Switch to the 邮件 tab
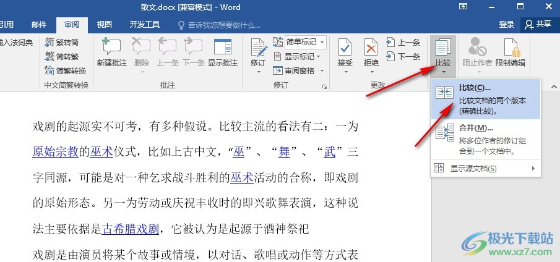Screen dimensions: 560x262 pyautogui.click(x=39, y=25)
